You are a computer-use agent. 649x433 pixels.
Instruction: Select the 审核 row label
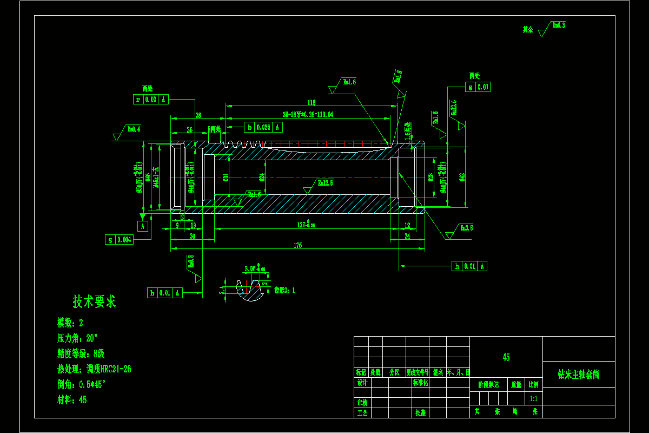[x=362, y=403]
